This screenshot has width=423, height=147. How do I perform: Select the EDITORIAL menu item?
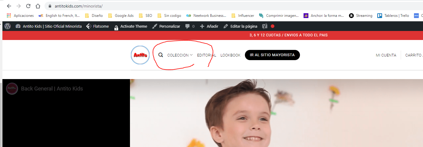tap(206, 55)
